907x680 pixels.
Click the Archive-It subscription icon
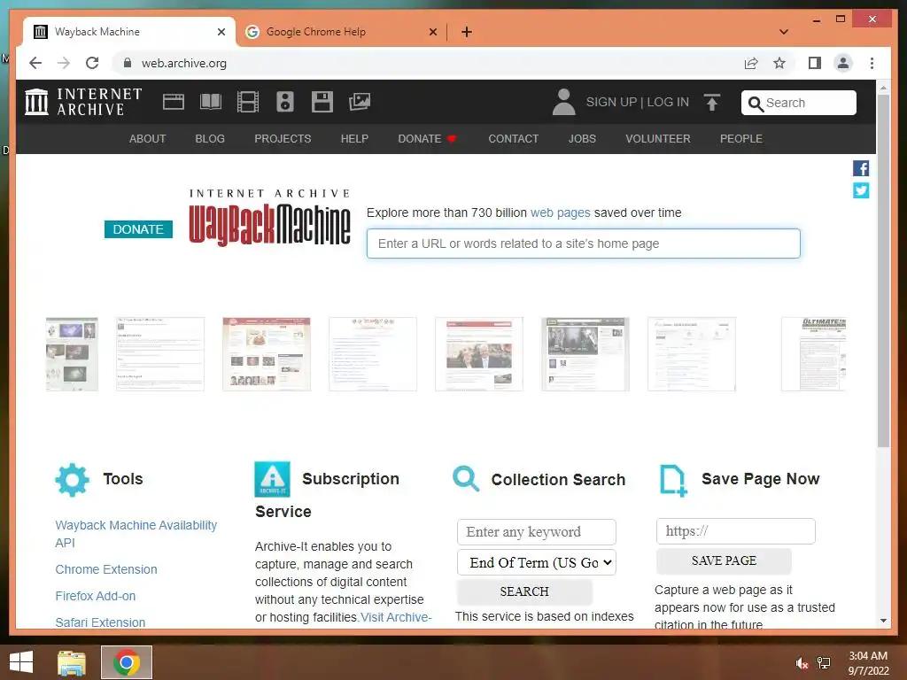tap(273, 479)
